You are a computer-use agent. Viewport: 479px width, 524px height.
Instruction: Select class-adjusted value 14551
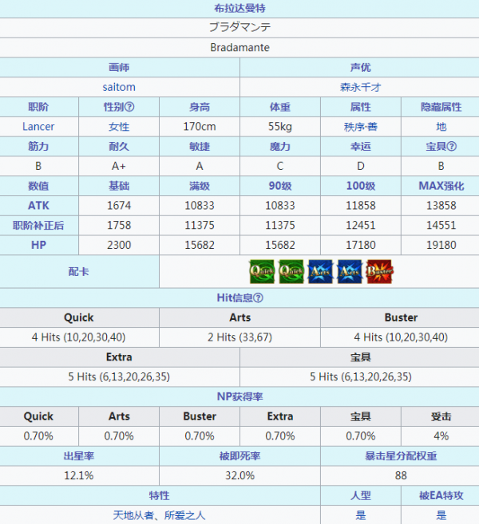coord(441,225)
